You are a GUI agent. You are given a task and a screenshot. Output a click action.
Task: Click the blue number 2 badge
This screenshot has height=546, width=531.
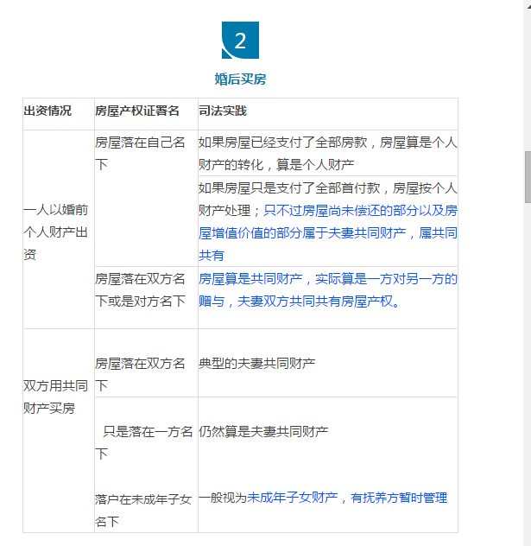tap(240, 41)
